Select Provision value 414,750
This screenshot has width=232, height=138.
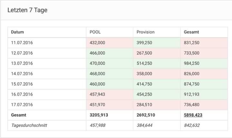(x=144, y=84)
